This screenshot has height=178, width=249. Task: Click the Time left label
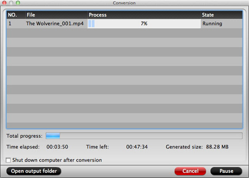[x=98, y=147]
